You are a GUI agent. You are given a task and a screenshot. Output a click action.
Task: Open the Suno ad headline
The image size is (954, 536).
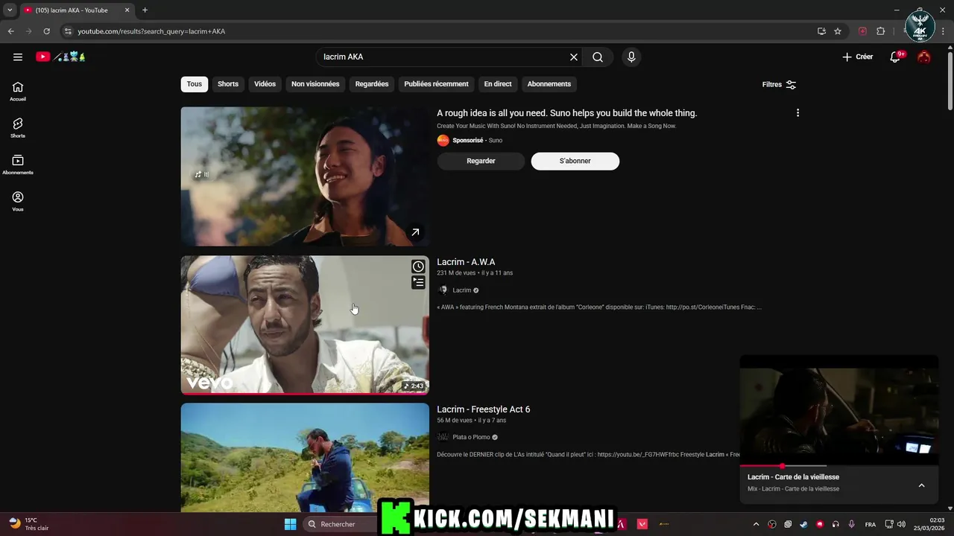567,113
